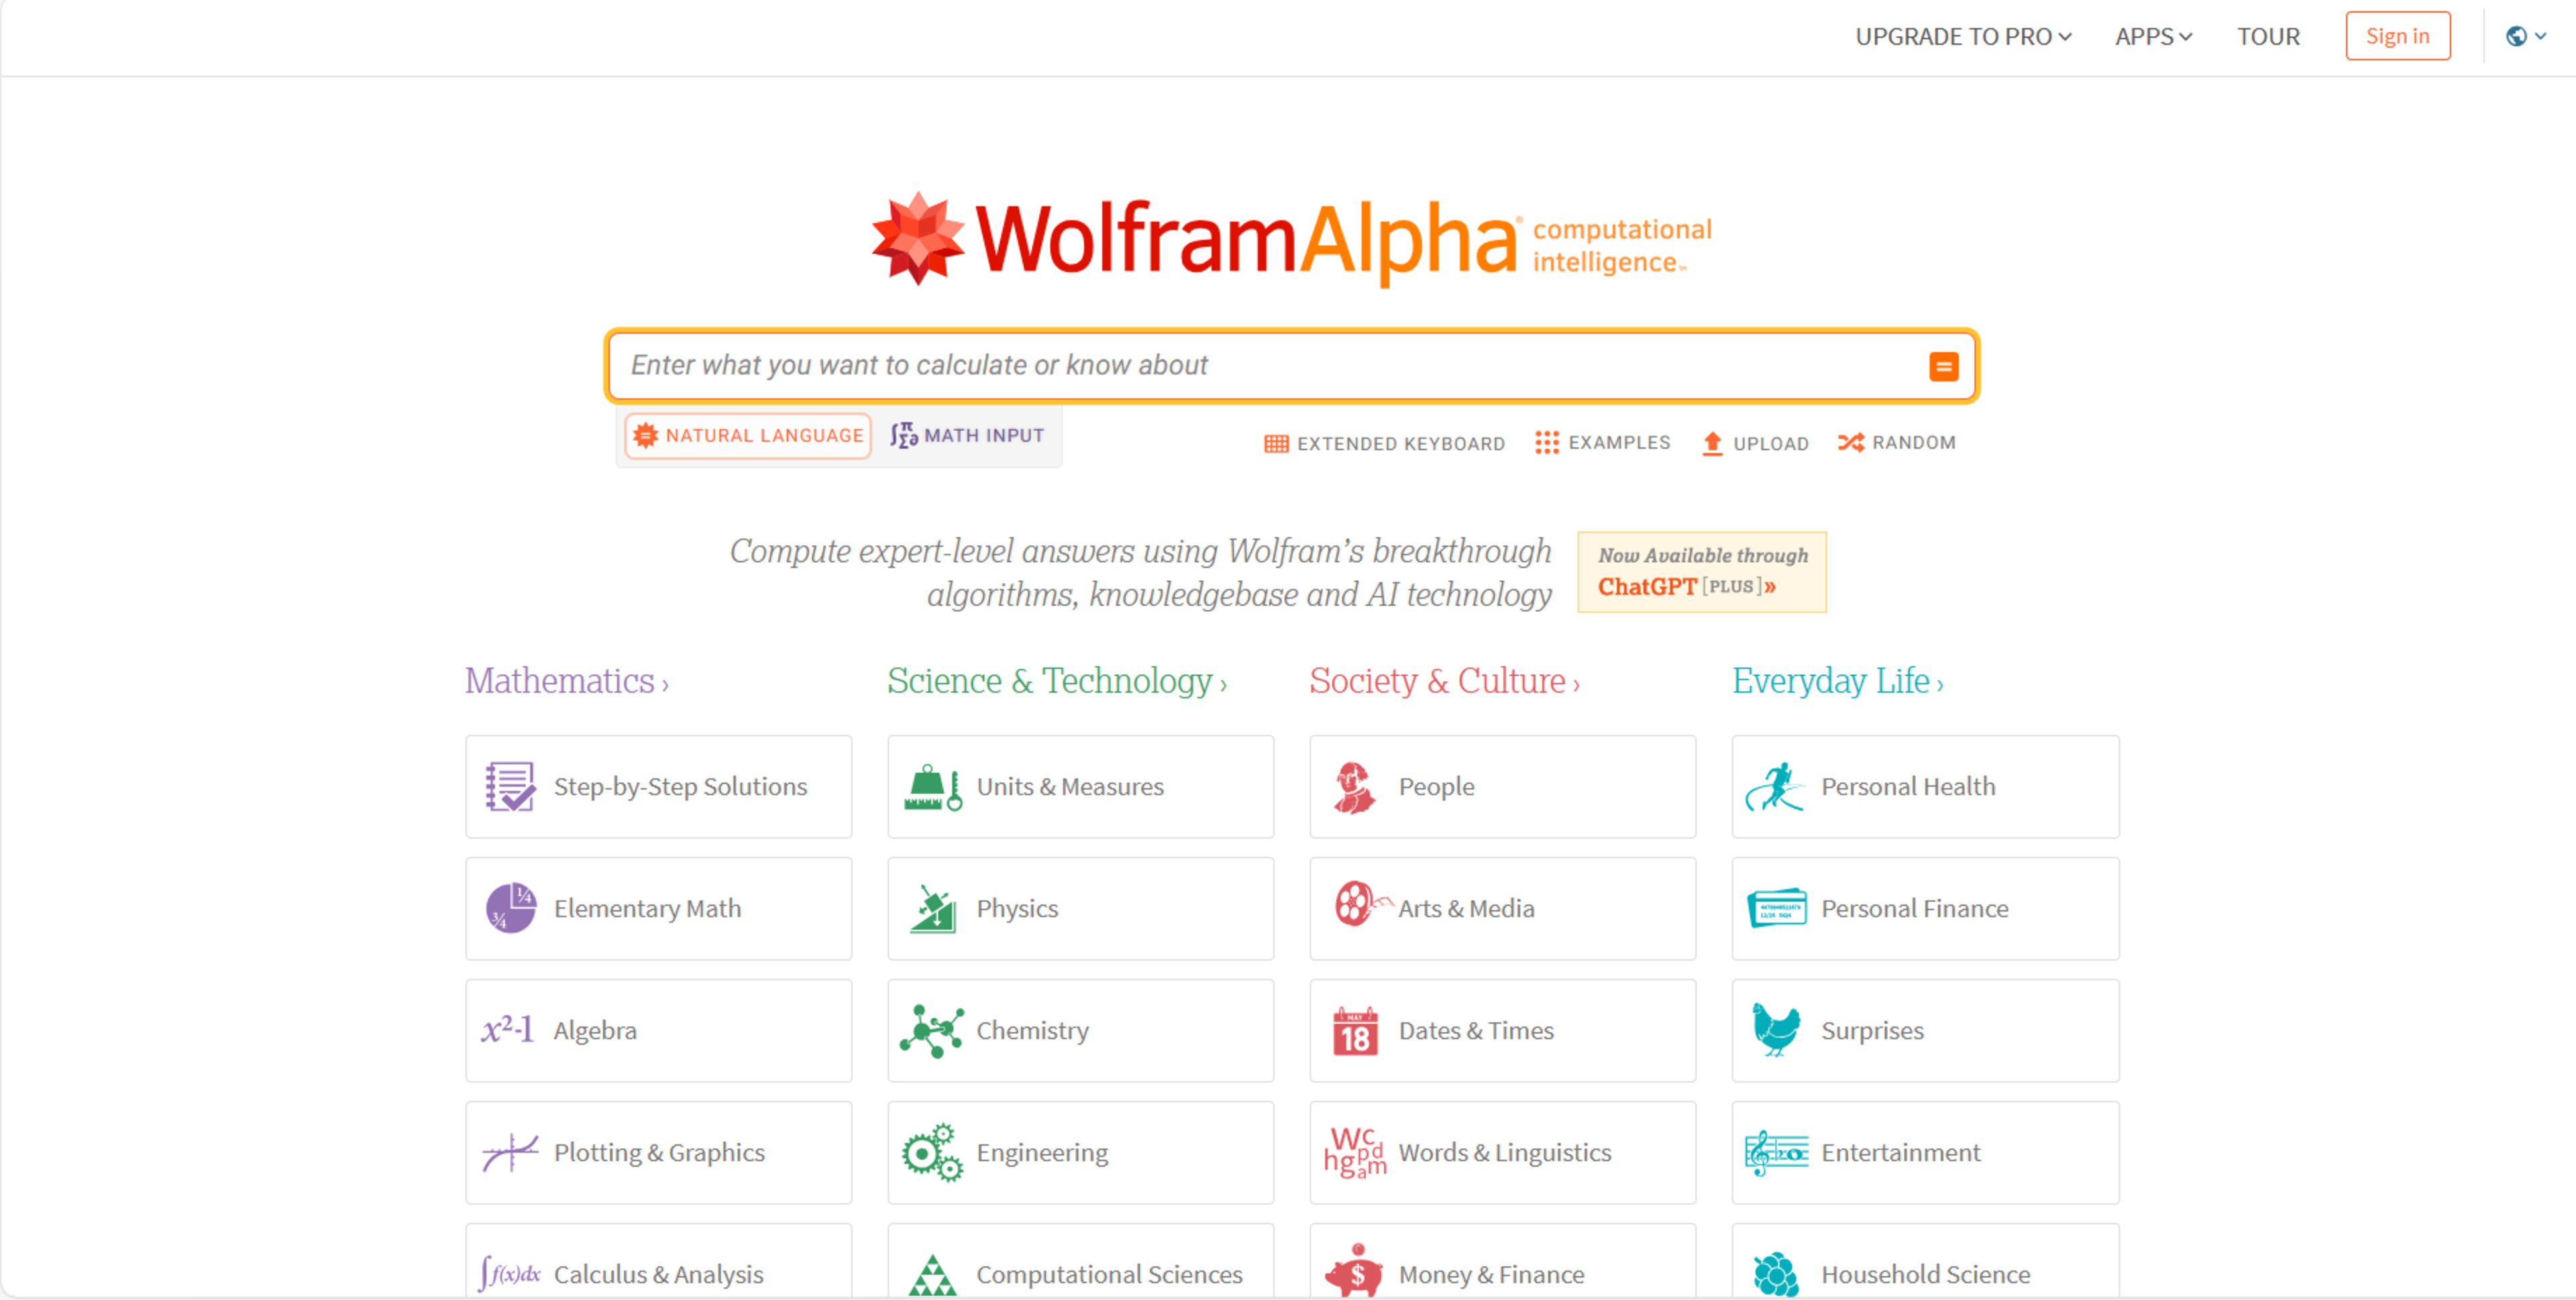Image resolution: width=2576 pixels, height=1300 pixels.
Task: Click the Upload option
Action: (x=1755, y=443)
